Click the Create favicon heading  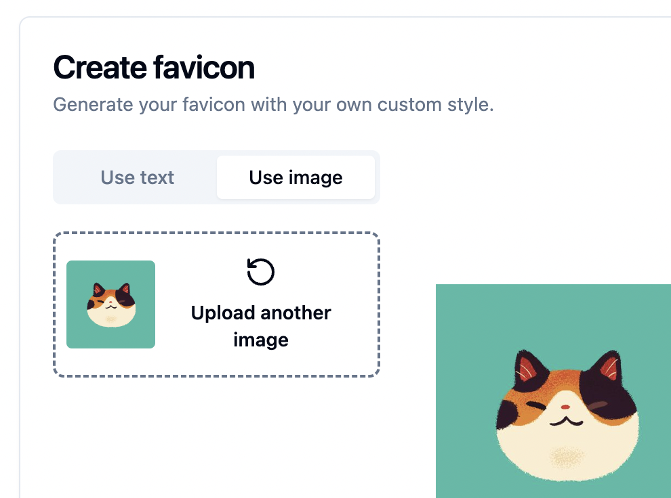154,67
